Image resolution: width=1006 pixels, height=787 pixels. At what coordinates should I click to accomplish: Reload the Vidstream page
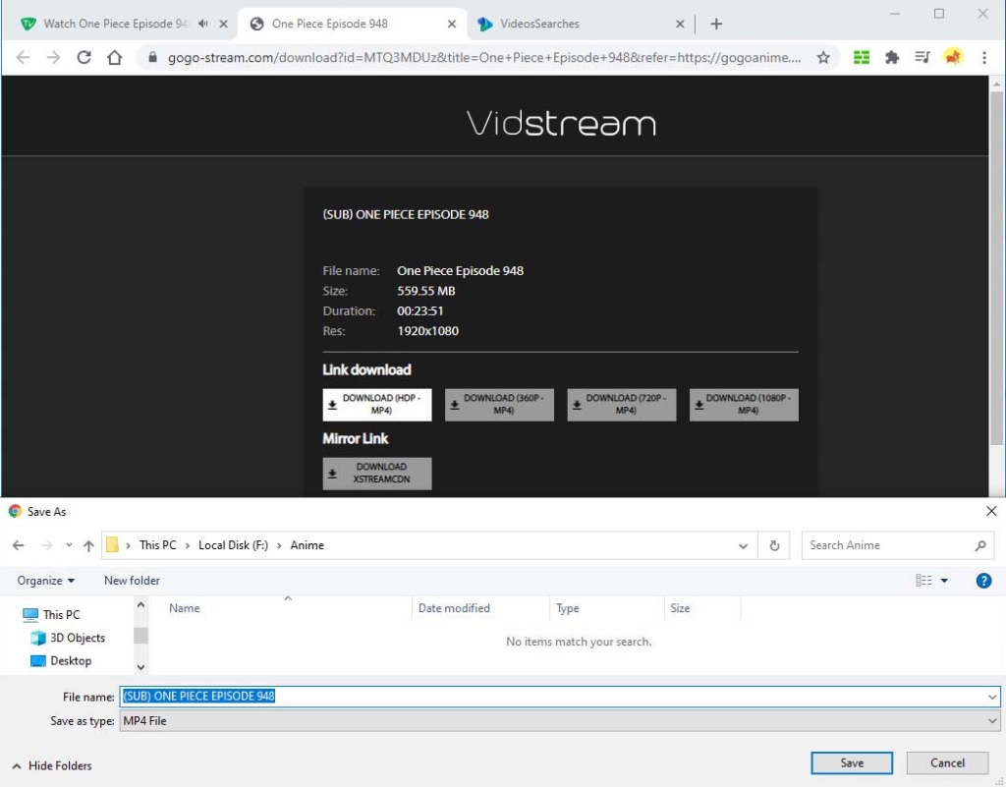click(x=84, y=57)
